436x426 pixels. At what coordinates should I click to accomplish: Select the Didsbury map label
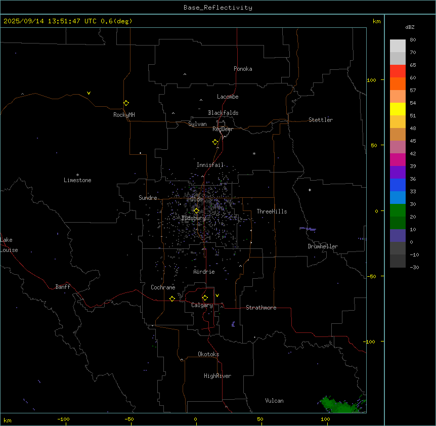tap(194, 218)
